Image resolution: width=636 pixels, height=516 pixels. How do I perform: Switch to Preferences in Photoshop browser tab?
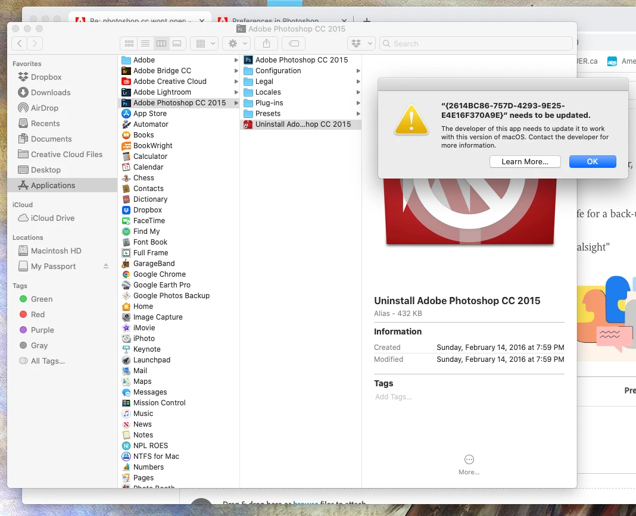coord(276,20)
